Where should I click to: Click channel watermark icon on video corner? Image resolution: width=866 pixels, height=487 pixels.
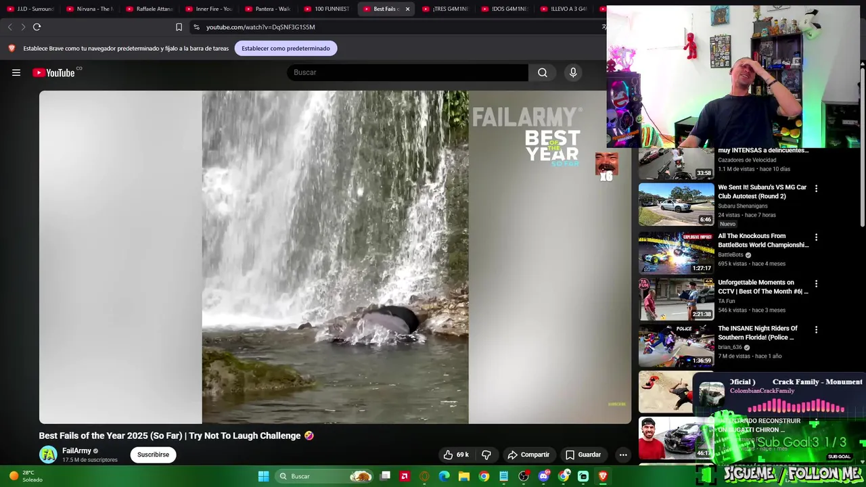coord(616,404)
